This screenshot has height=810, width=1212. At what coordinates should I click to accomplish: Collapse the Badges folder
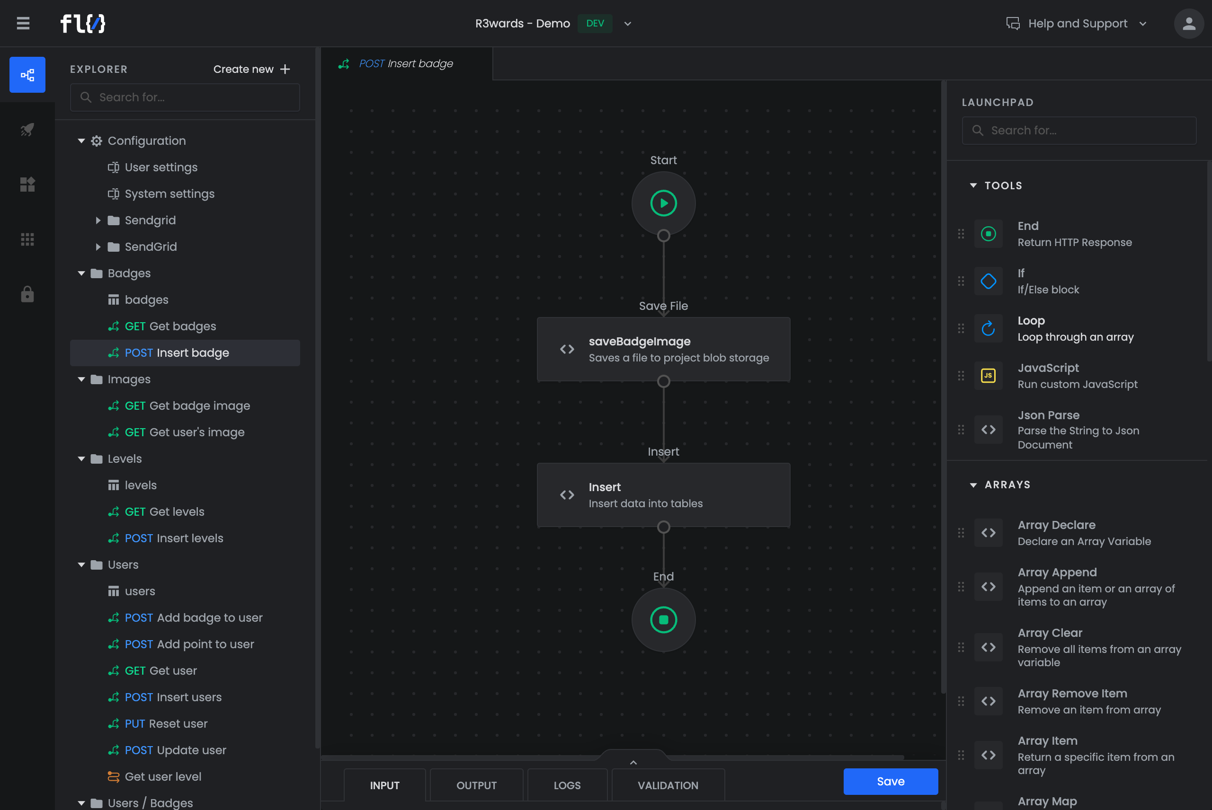[x=81, y=273]
